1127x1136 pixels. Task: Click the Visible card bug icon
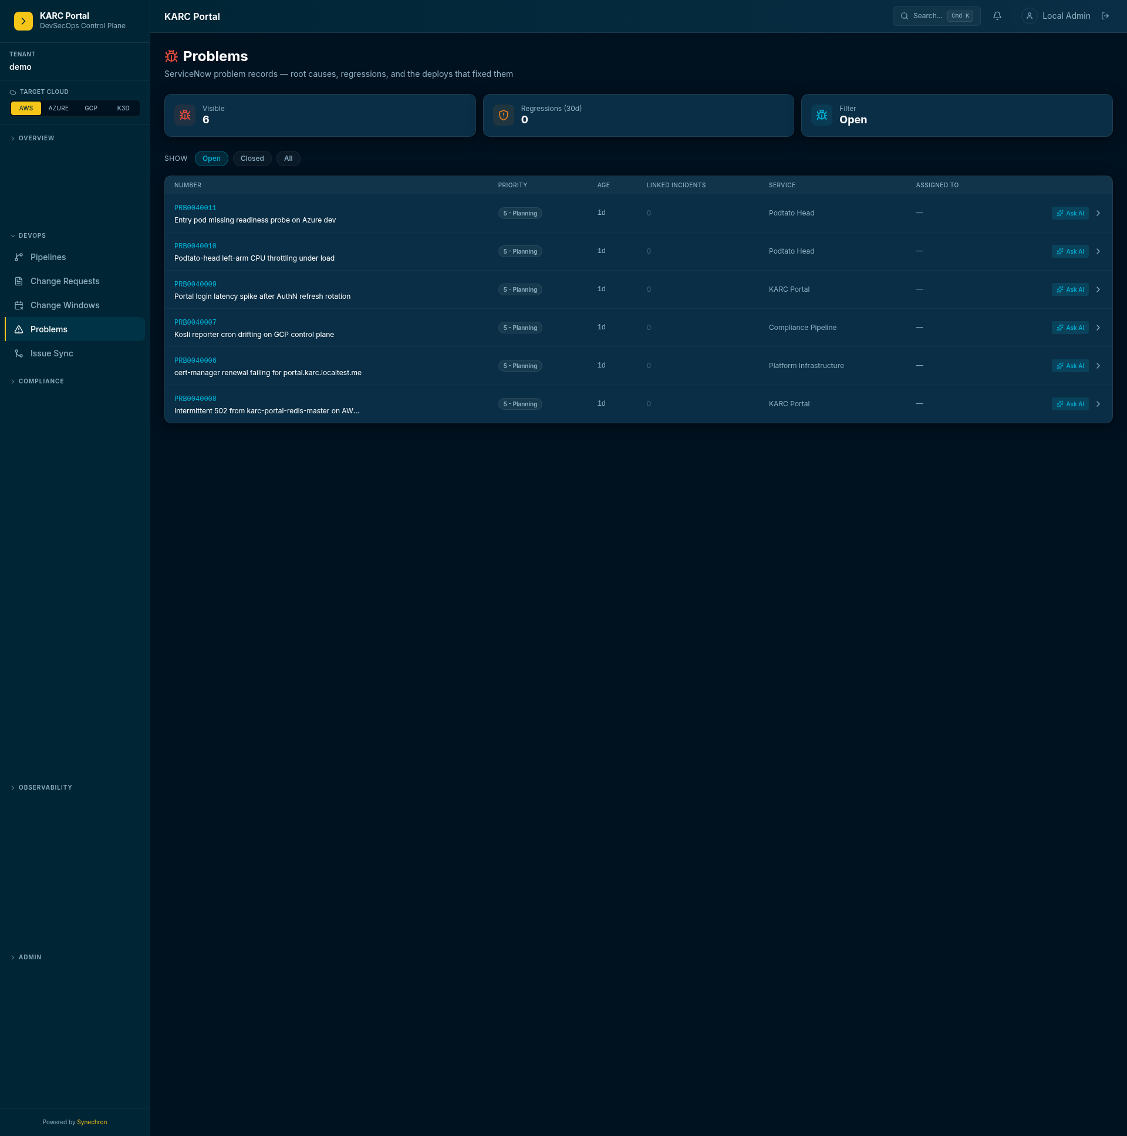click(184, 115)
